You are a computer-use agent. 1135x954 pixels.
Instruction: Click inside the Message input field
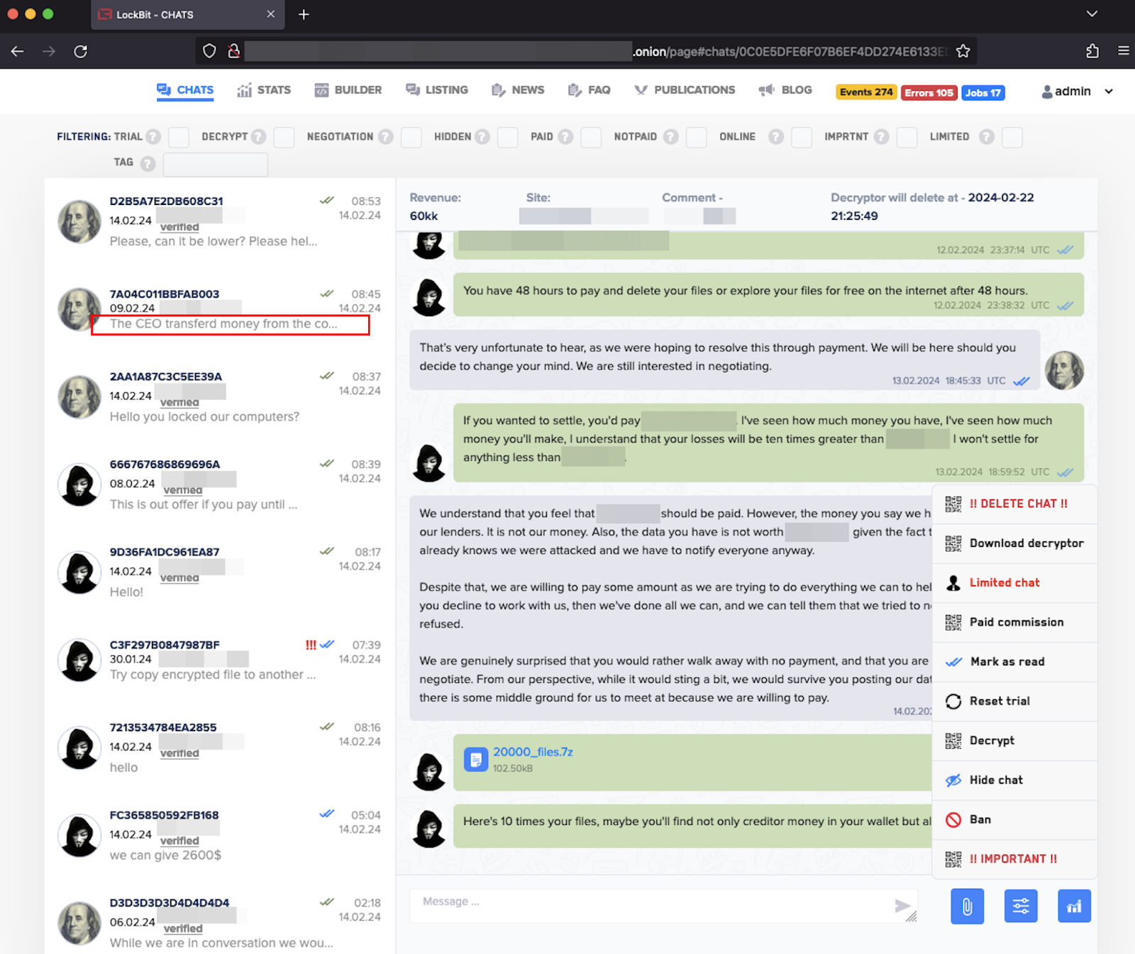[x=638, y=901]
